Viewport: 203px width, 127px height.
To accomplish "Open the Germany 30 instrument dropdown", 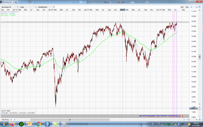I will click(x=10, y=7).
